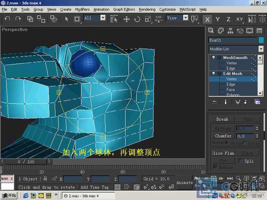Click the Use Pivot Point Center icon
The image size is (267, 200).
[194, 19]
